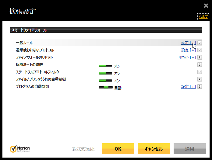This screenshot has height=160, width=212.
Task: Click help icon for 一般ルール row
Action: coord(200,43)
